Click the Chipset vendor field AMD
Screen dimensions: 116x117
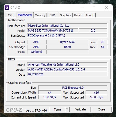(x=36, y=42)
